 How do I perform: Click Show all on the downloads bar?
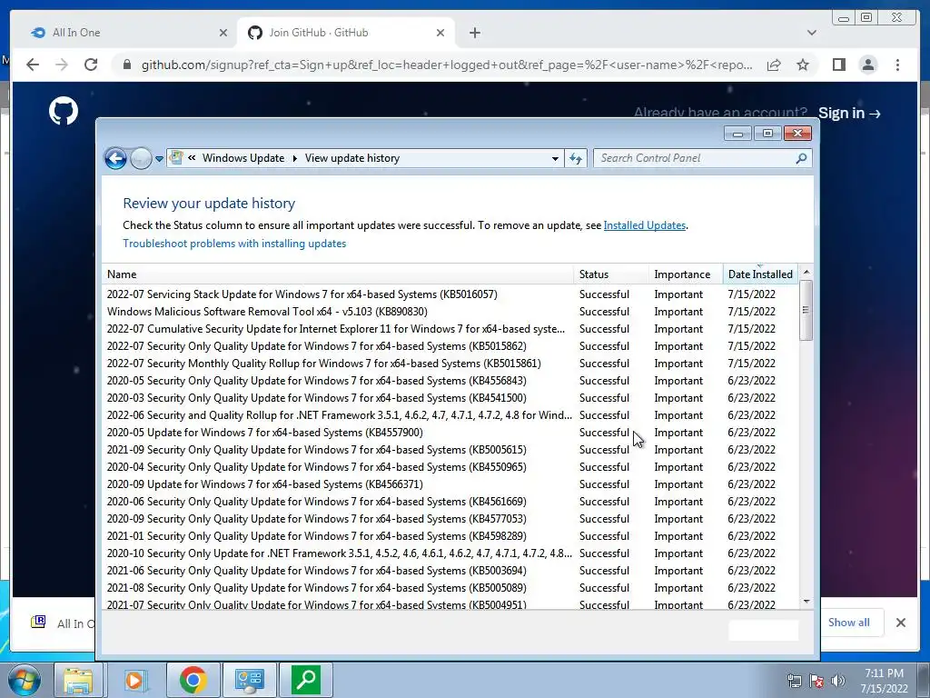click(849, 623)
